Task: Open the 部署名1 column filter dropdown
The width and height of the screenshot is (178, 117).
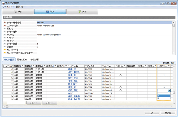Action: (x=23, y=66)
